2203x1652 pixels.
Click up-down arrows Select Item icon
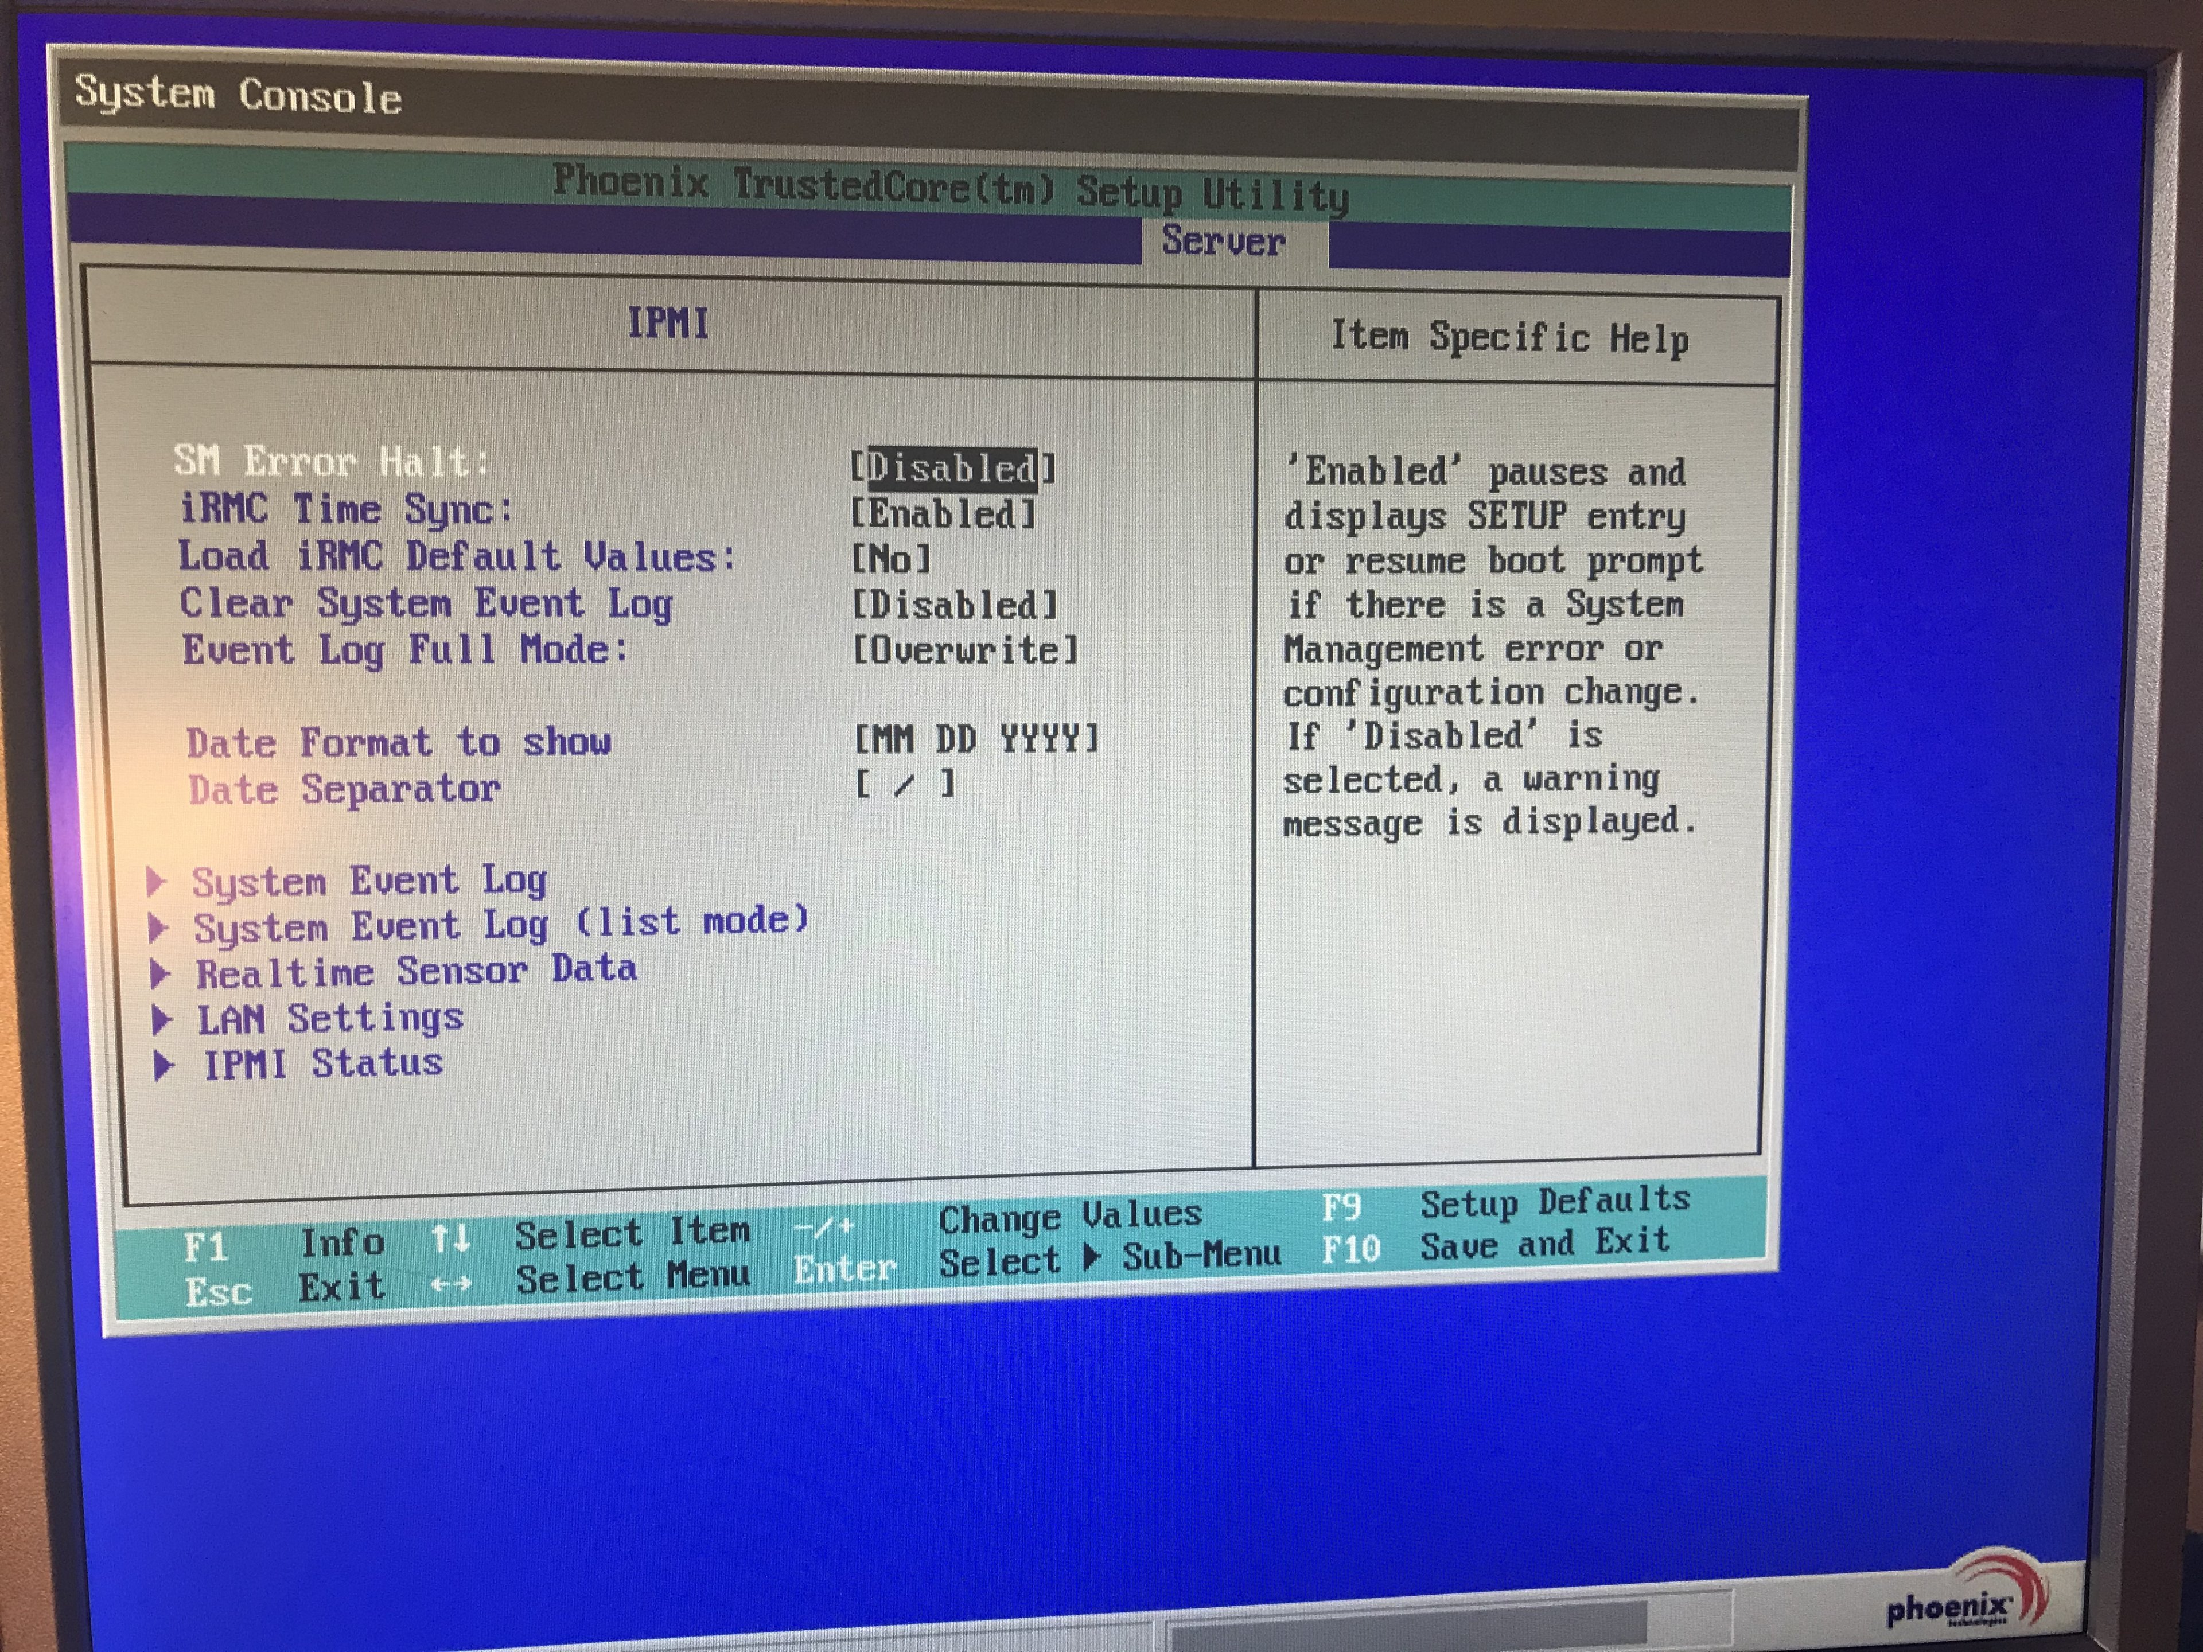click(x=450, y=1239)
